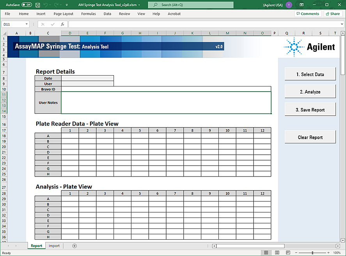The height and width of the screenshot is (256, 346).
Task: Click the zoom in plus button
Action: pyautogui.click(x=328, y=253)
